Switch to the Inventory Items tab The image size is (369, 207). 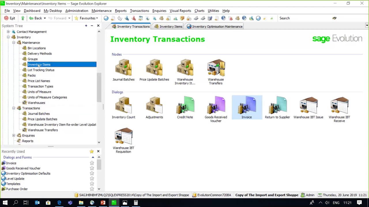coord(169,26)
